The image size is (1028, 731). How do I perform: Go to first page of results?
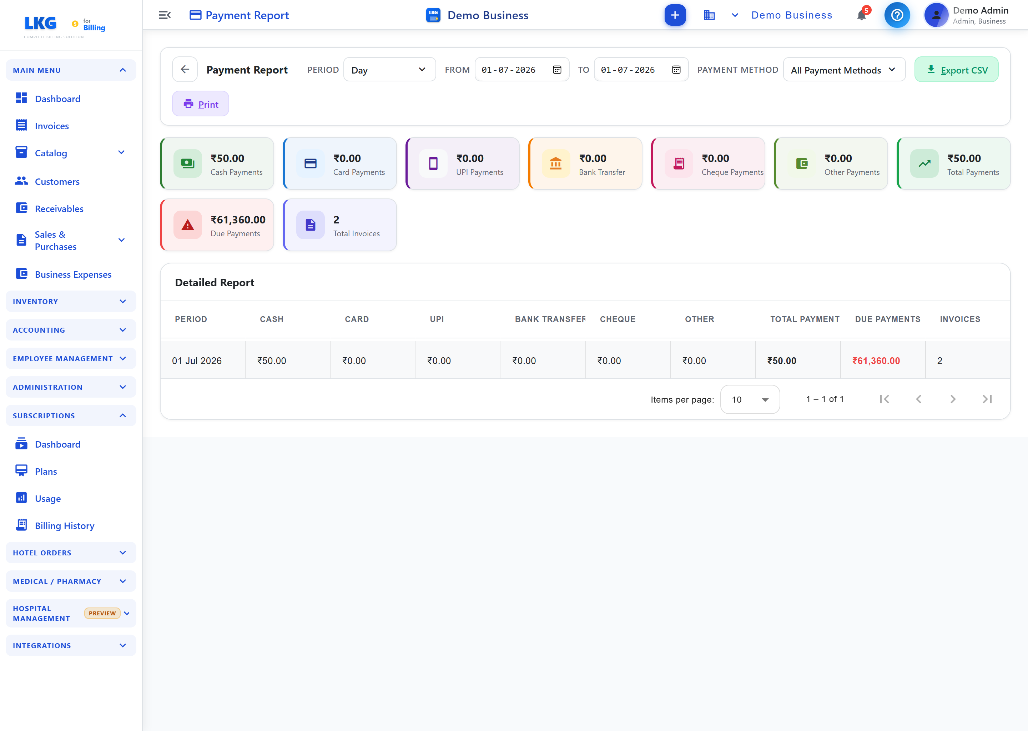pos(884,399)
